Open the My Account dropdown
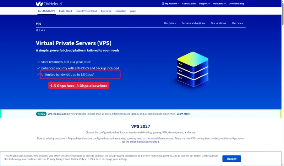This screenshot has width=284, height=166. pos(172,4)
